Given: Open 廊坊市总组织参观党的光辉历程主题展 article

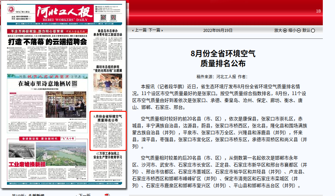Looking at the screenshot, I should (x=108, y=68).
